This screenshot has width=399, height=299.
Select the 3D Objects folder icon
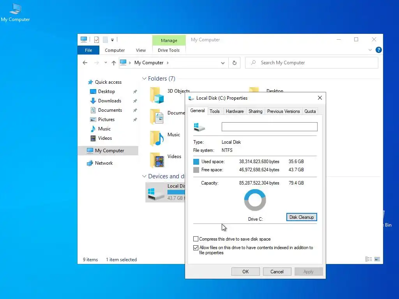[x=157, y=95]
